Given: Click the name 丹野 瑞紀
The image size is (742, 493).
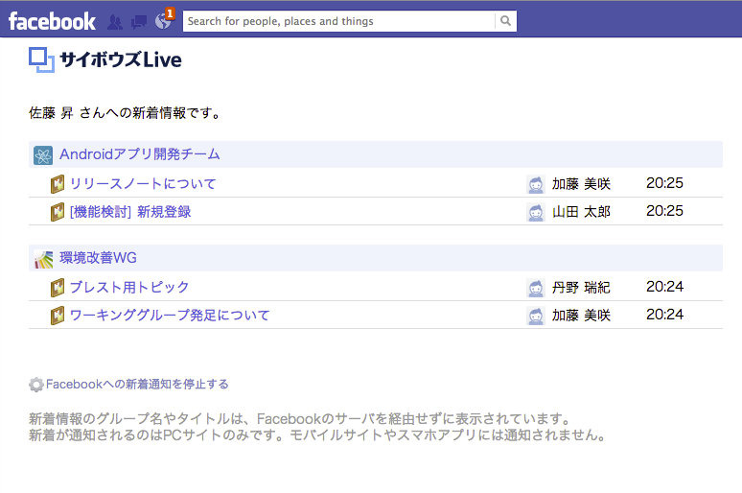Looking at the screenshot, I should click(x=581, y=288).
